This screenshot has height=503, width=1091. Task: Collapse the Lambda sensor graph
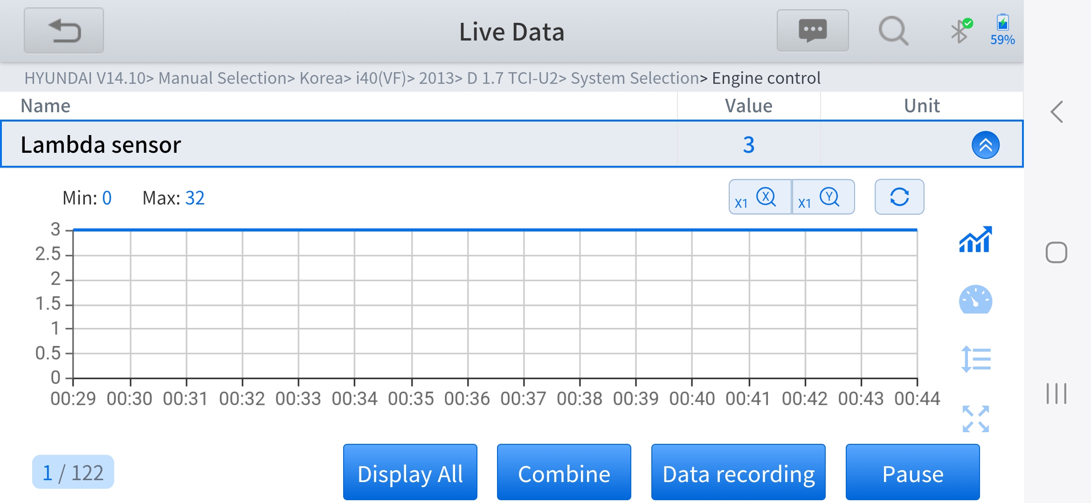pyautogui.click(x=985, y=145)
